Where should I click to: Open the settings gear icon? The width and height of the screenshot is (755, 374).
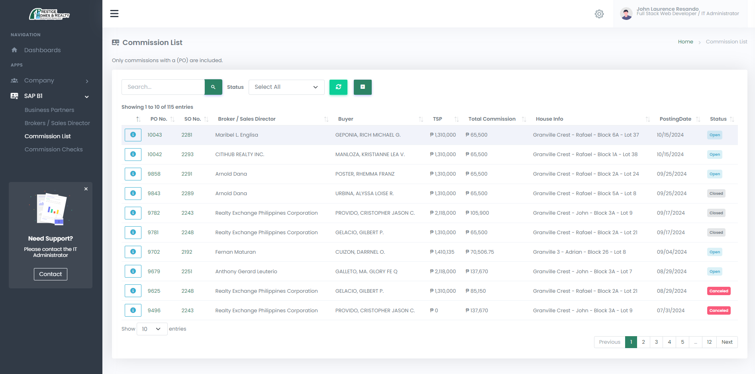pos(599,14)
